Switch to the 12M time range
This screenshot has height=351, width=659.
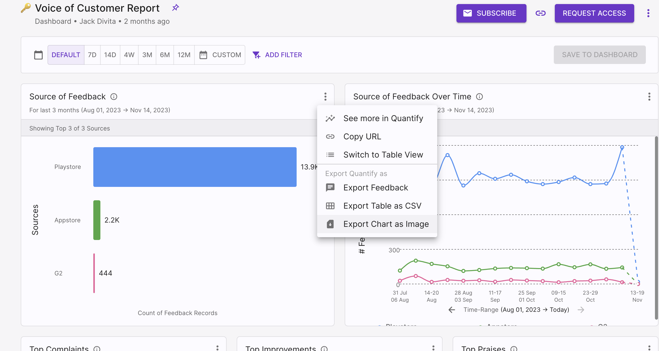click(x=184, y=55)
